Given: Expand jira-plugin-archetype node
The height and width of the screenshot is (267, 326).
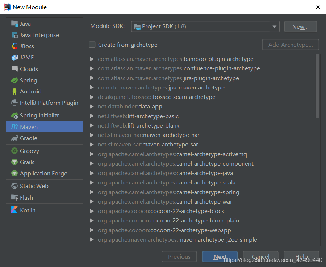Looking at the screenshot, I should click(x=92, y=78).
